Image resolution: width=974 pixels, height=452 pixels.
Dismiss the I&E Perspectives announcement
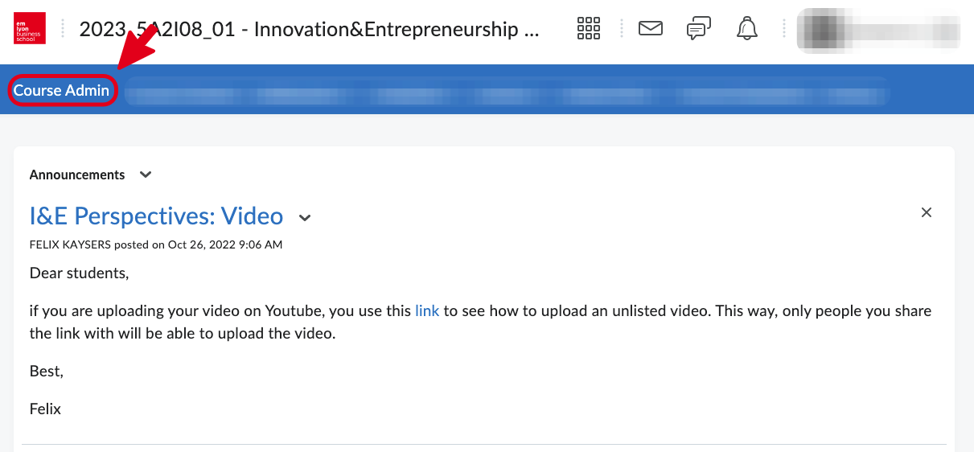click(927, 212)
